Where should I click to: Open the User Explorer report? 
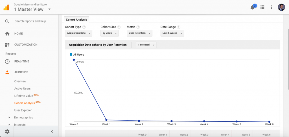(x=23, y=110)
